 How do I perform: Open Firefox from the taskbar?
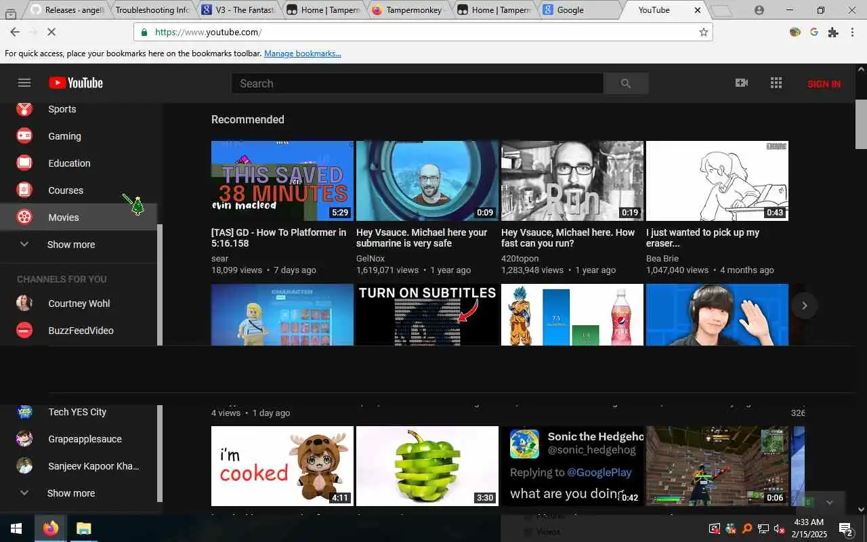51,528
